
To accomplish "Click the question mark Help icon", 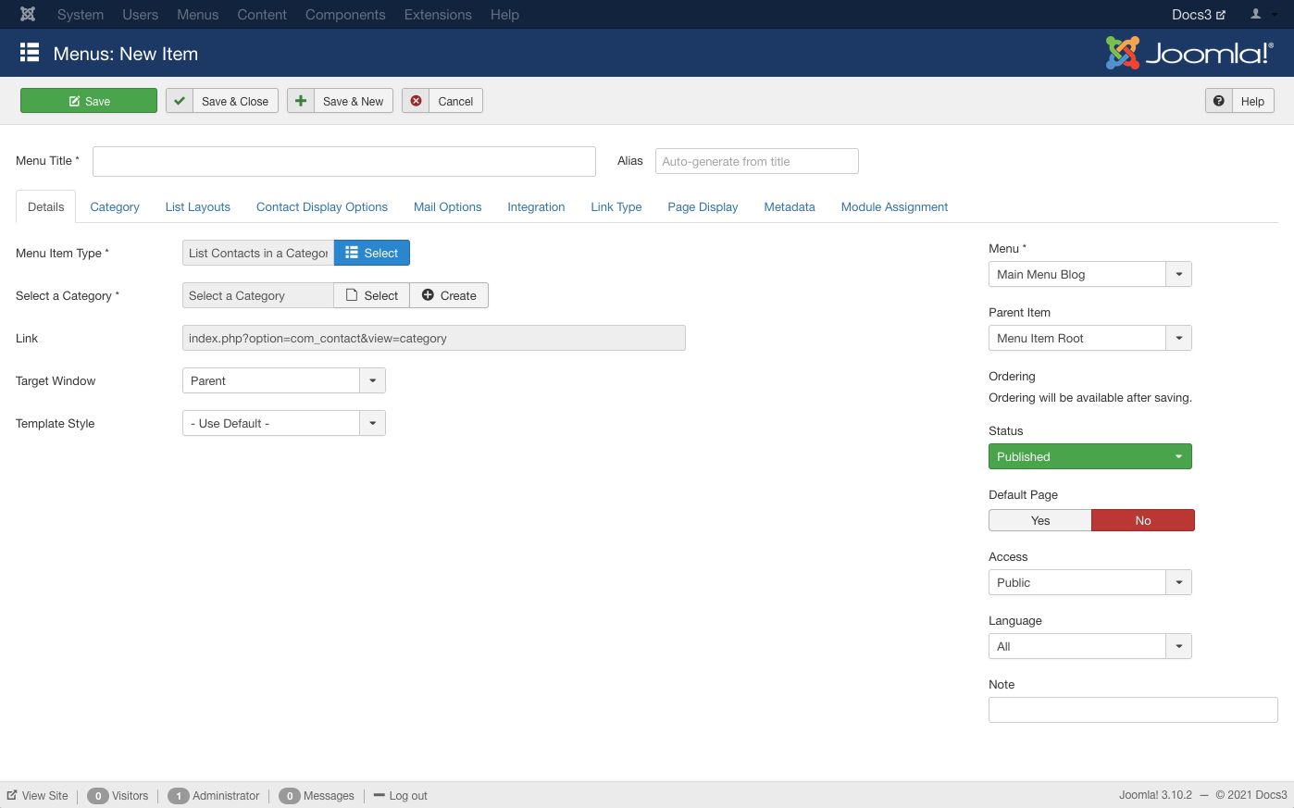I will pyautogui.click(x=1219, y=101).
